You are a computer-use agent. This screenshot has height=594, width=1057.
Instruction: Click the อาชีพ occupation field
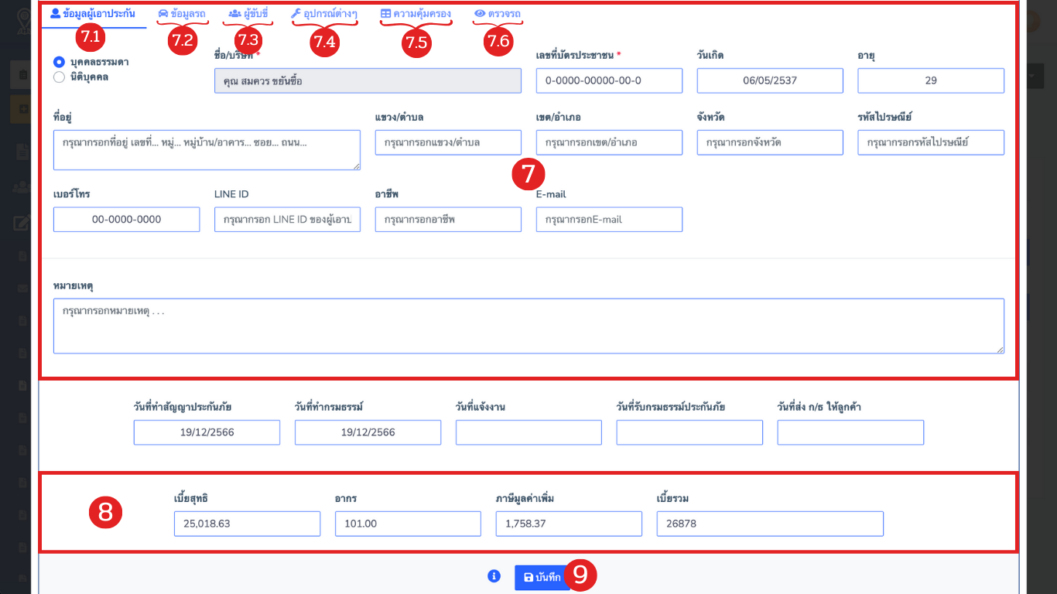click(448, 220)
